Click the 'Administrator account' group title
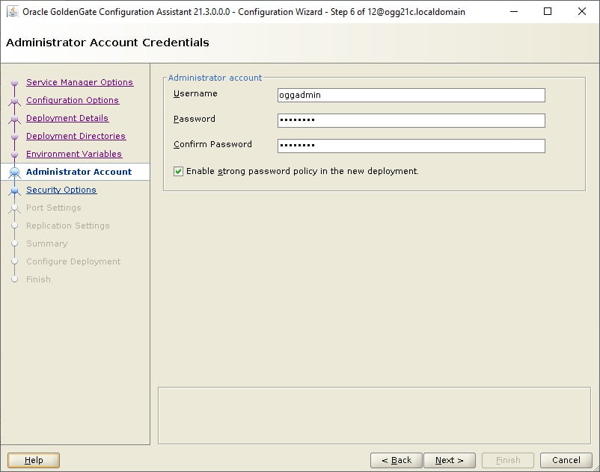Viewport: 600px width, 472px height. point(215,78)
